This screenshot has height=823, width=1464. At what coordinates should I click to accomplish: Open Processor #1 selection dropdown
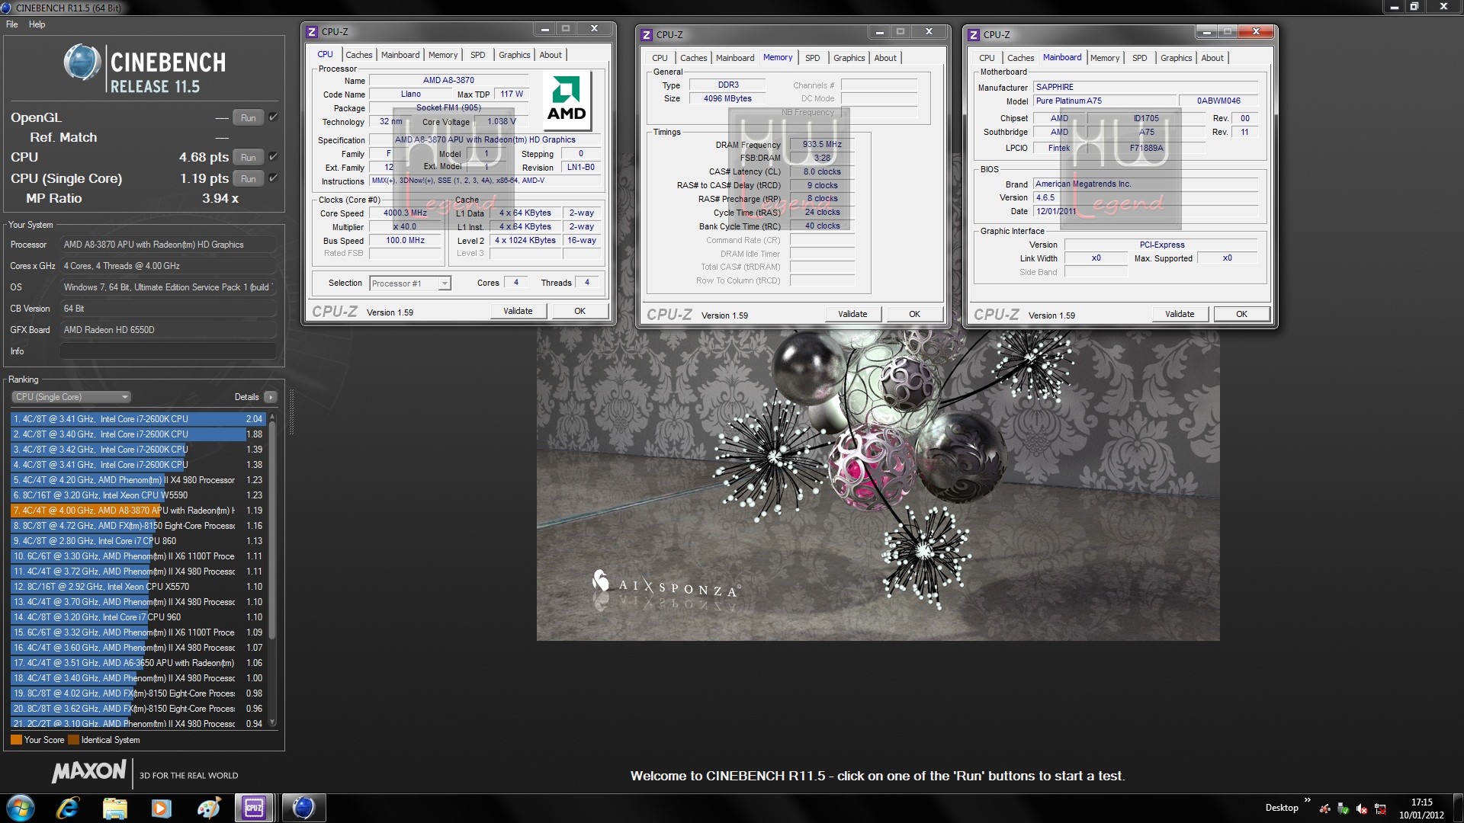(x=410, y=283)
